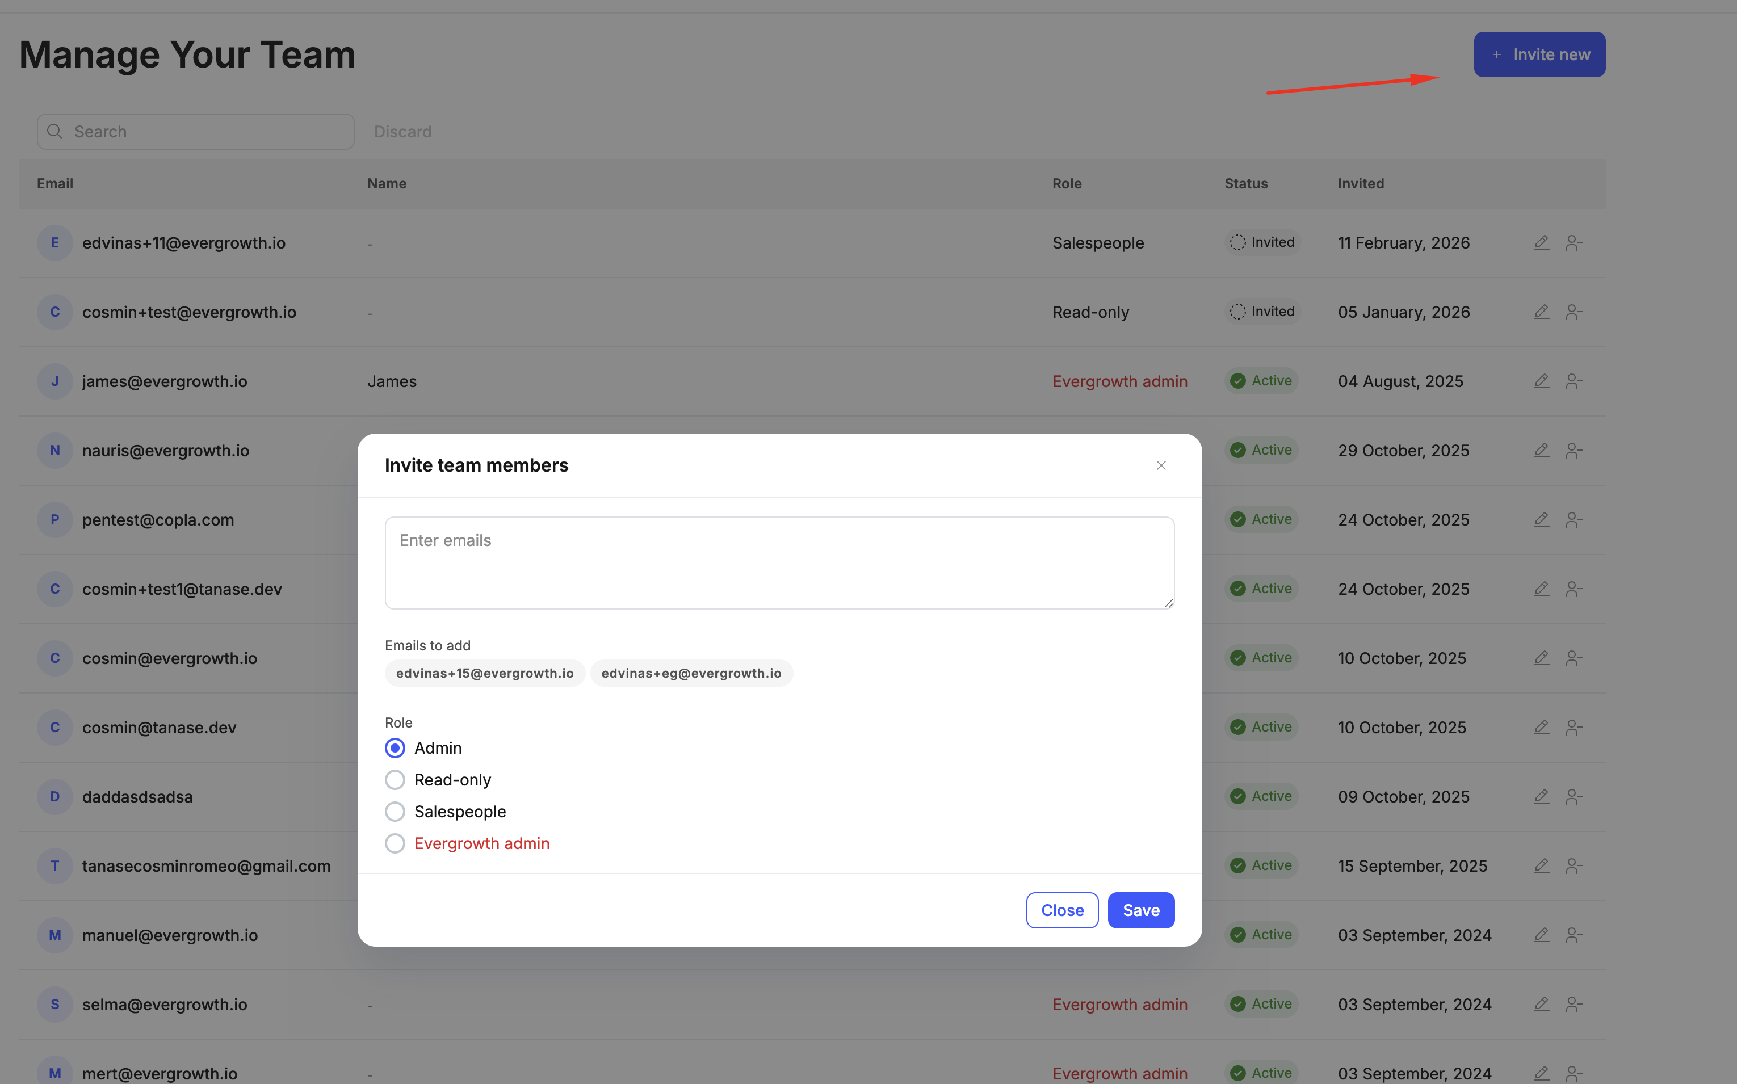Click the Discard link next to search
The height and width of the screenshot is (1084, 1737).
[x=402, y=132]
